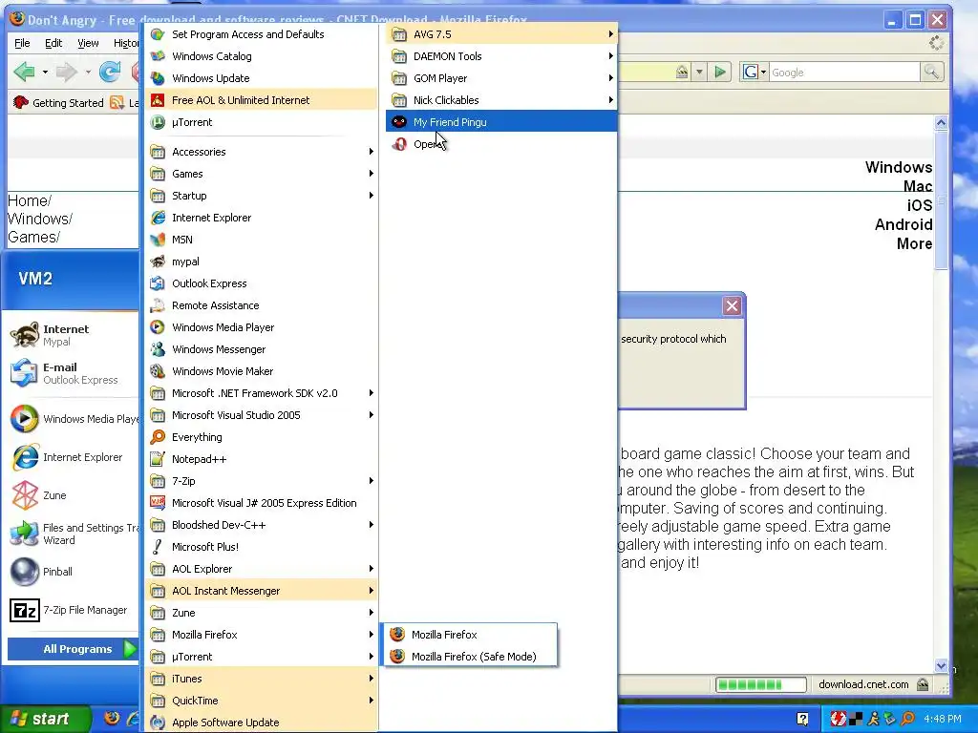Screen dimensions: 978x733
Task: Open Zune icon in pinned start list
Action: click(x=25, y=495)
